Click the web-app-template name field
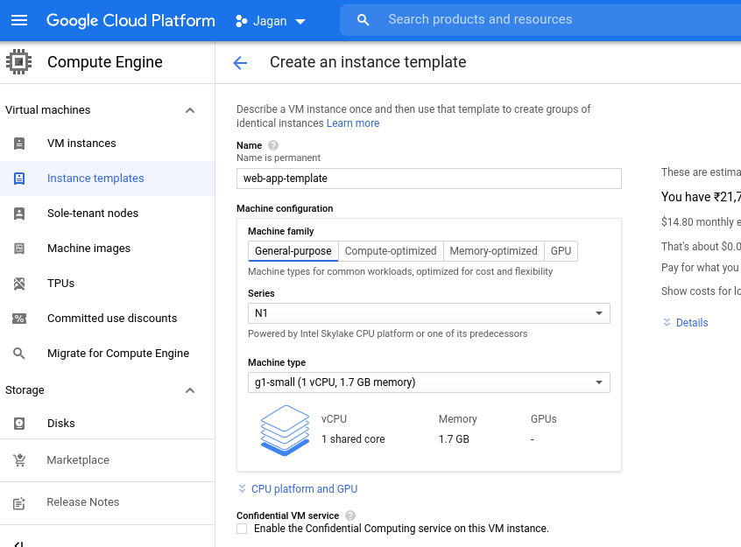 coord(429,179)
